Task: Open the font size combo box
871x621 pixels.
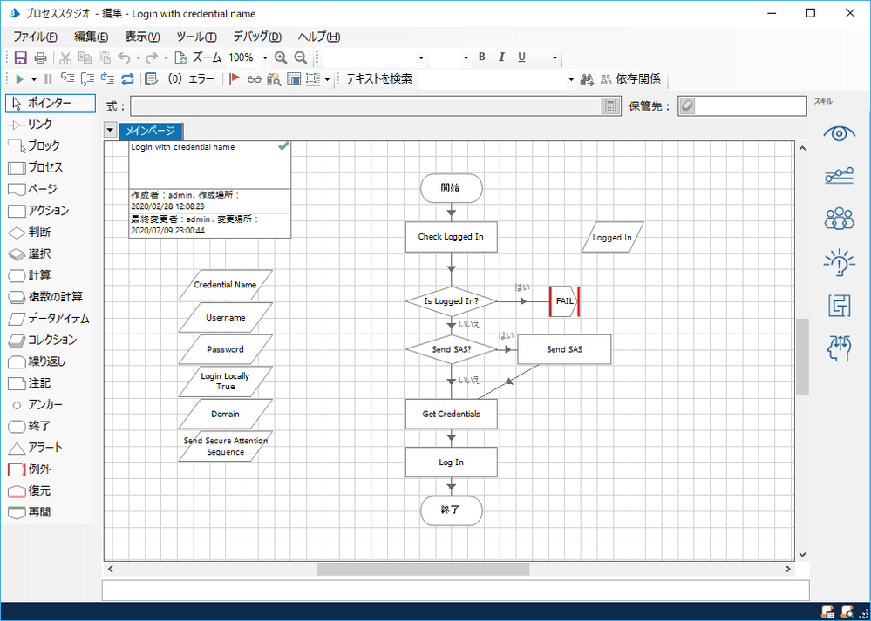Action: click(451, 57)
